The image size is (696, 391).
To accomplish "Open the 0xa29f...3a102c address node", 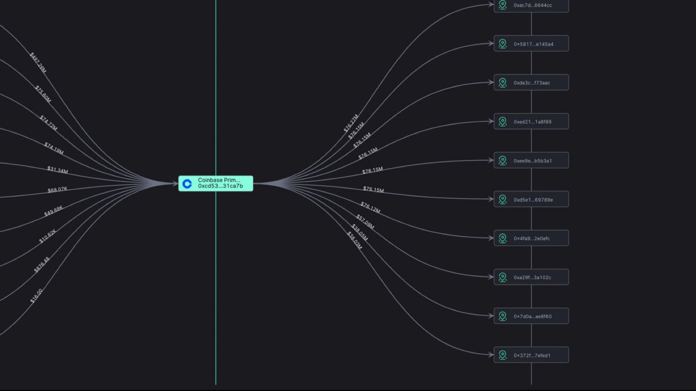I will (532, 277).
